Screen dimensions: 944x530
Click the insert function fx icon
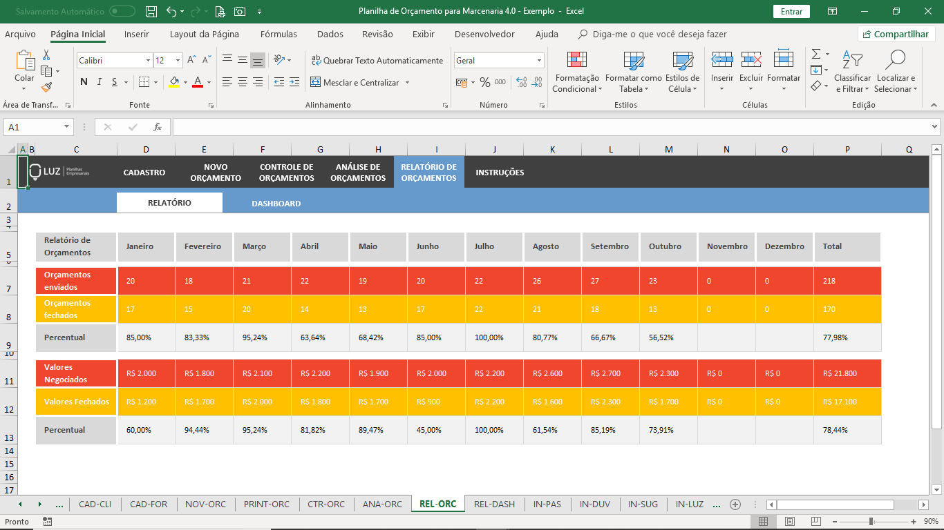click(x=158, y=127)
